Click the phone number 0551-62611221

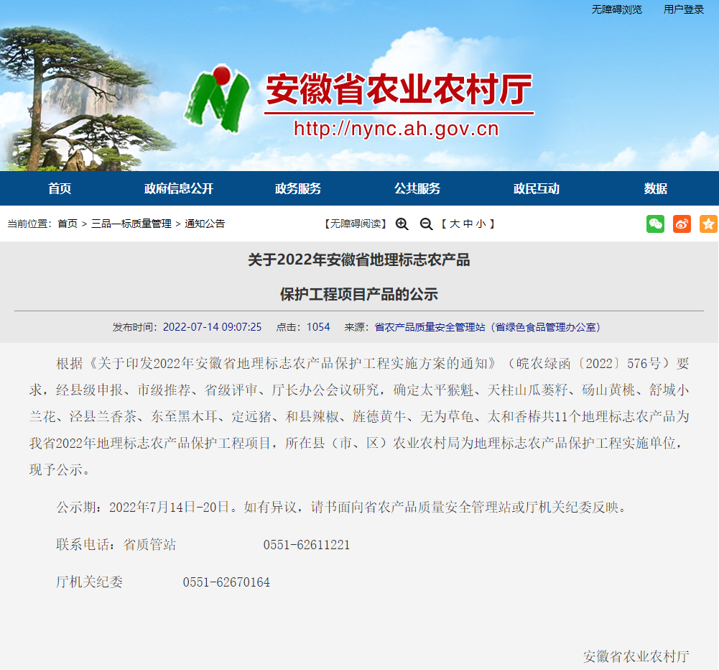[x=306, y=545]
